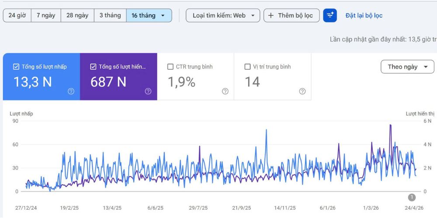Image resolution: width=437 pixels, height=218 pixels.
Task: Choose 3 tháng time range
Action: (x=111, y=15)
